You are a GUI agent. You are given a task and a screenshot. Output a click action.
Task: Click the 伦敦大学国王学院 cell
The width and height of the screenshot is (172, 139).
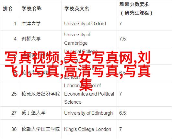tap(40, 129)
